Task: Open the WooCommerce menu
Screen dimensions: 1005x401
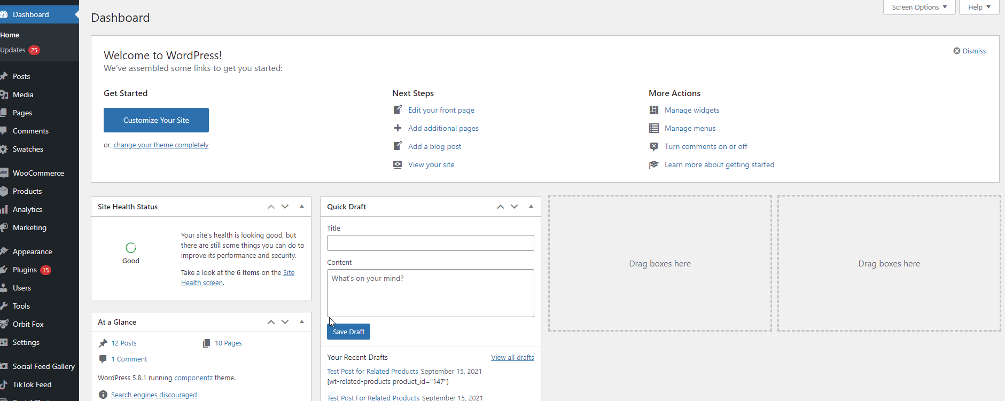Action: 40,173
